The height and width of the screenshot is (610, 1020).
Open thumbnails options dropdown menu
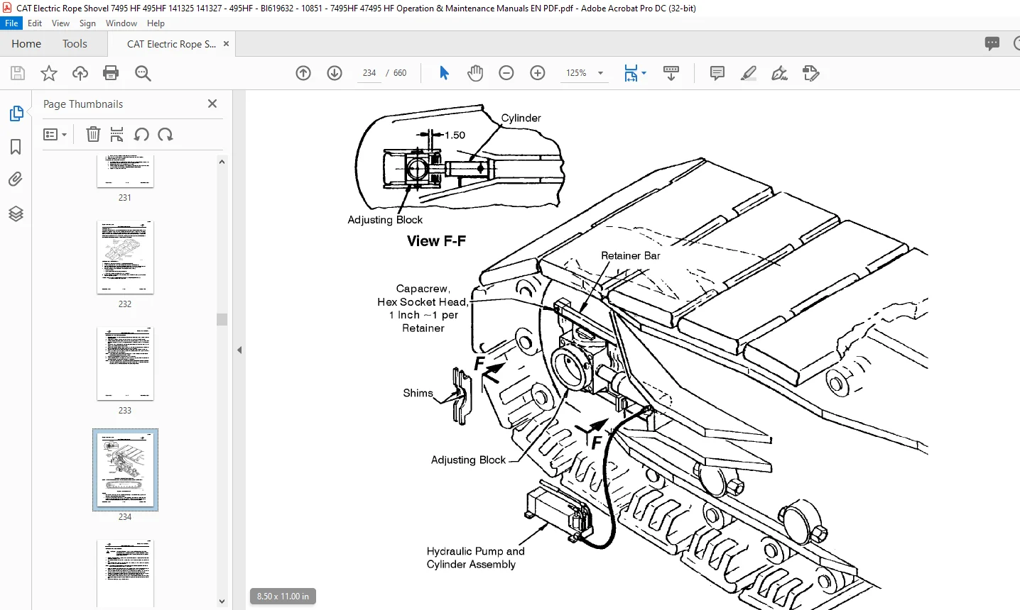coord(55,134)
